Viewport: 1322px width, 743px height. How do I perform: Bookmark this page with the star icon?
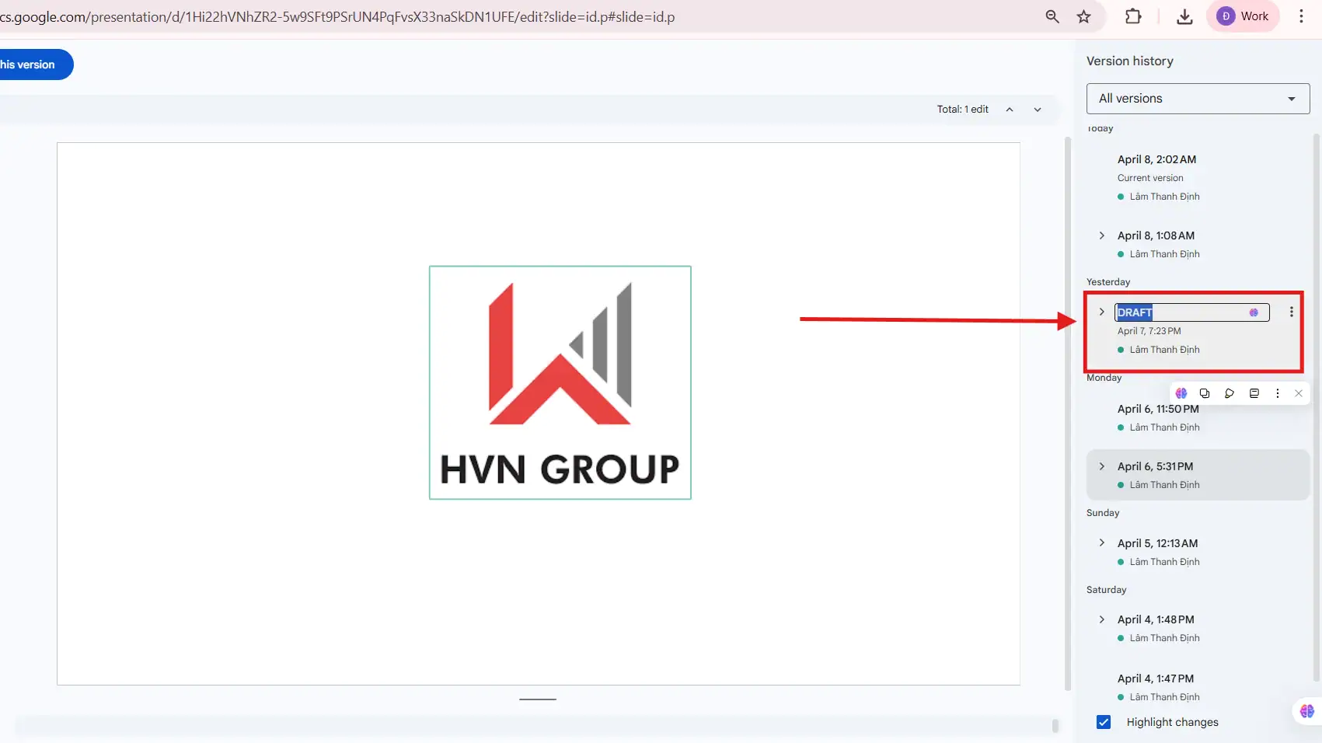pos(1083,16)
